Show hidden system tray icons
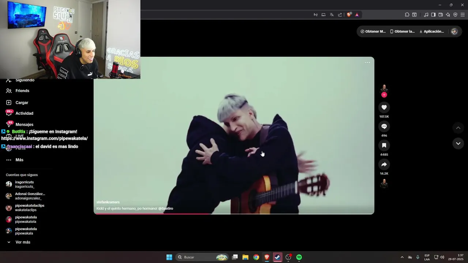 [x=402, y=257]
